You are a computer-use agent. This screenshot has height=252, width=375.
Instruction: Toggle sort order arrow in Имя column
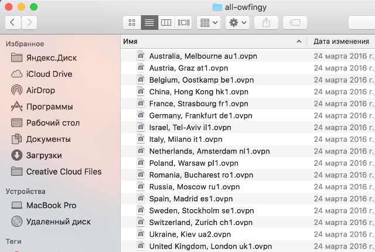[299, 42]
